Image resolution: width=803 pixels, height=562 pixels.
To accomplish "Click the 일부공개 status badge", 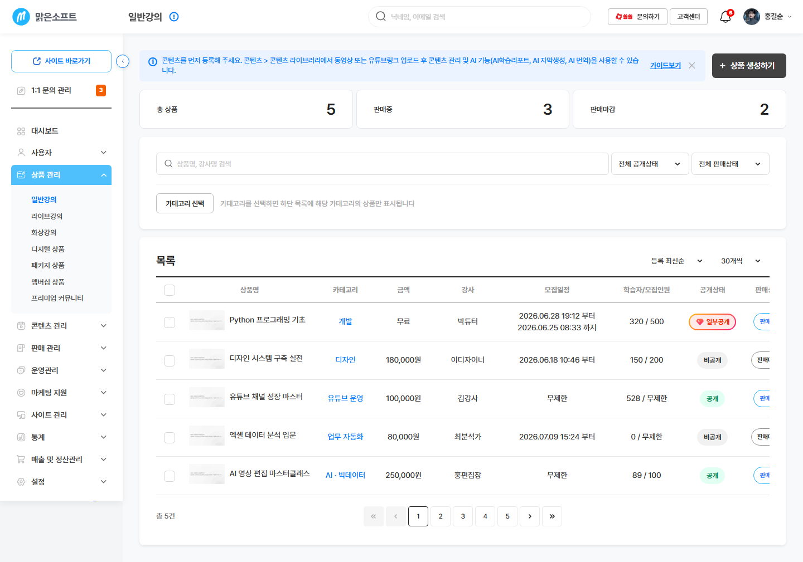I will point(712,322).
